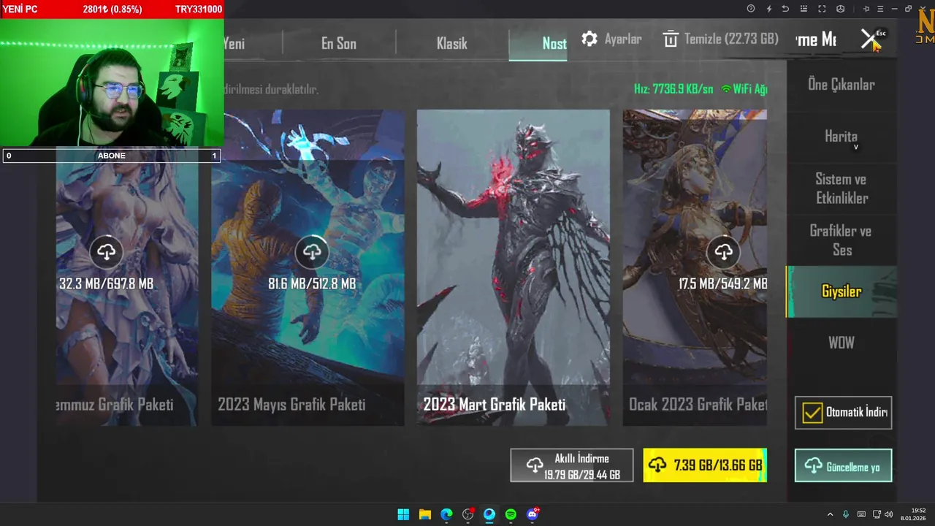Open the Öne Çıkanlar category

(841, 85)
